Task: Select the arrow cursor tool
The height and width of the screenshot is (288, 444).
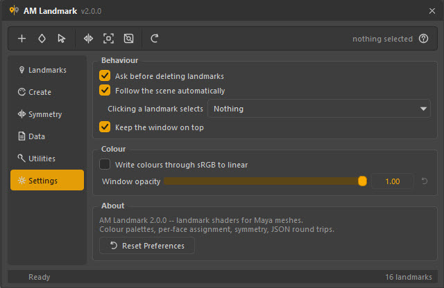Action: click(62, 39)
